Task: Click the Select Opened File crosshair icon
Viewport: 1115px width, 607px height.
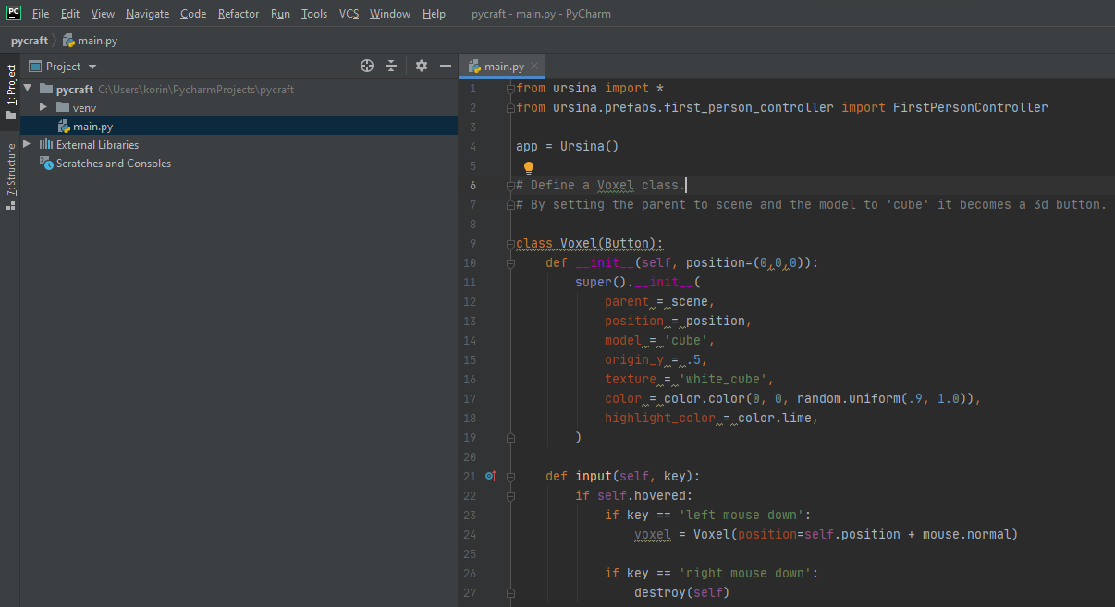Action: pos(366,66)
